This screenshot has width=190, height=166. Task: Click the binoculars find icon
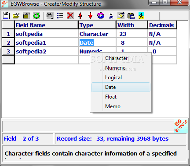coord(50,15)
